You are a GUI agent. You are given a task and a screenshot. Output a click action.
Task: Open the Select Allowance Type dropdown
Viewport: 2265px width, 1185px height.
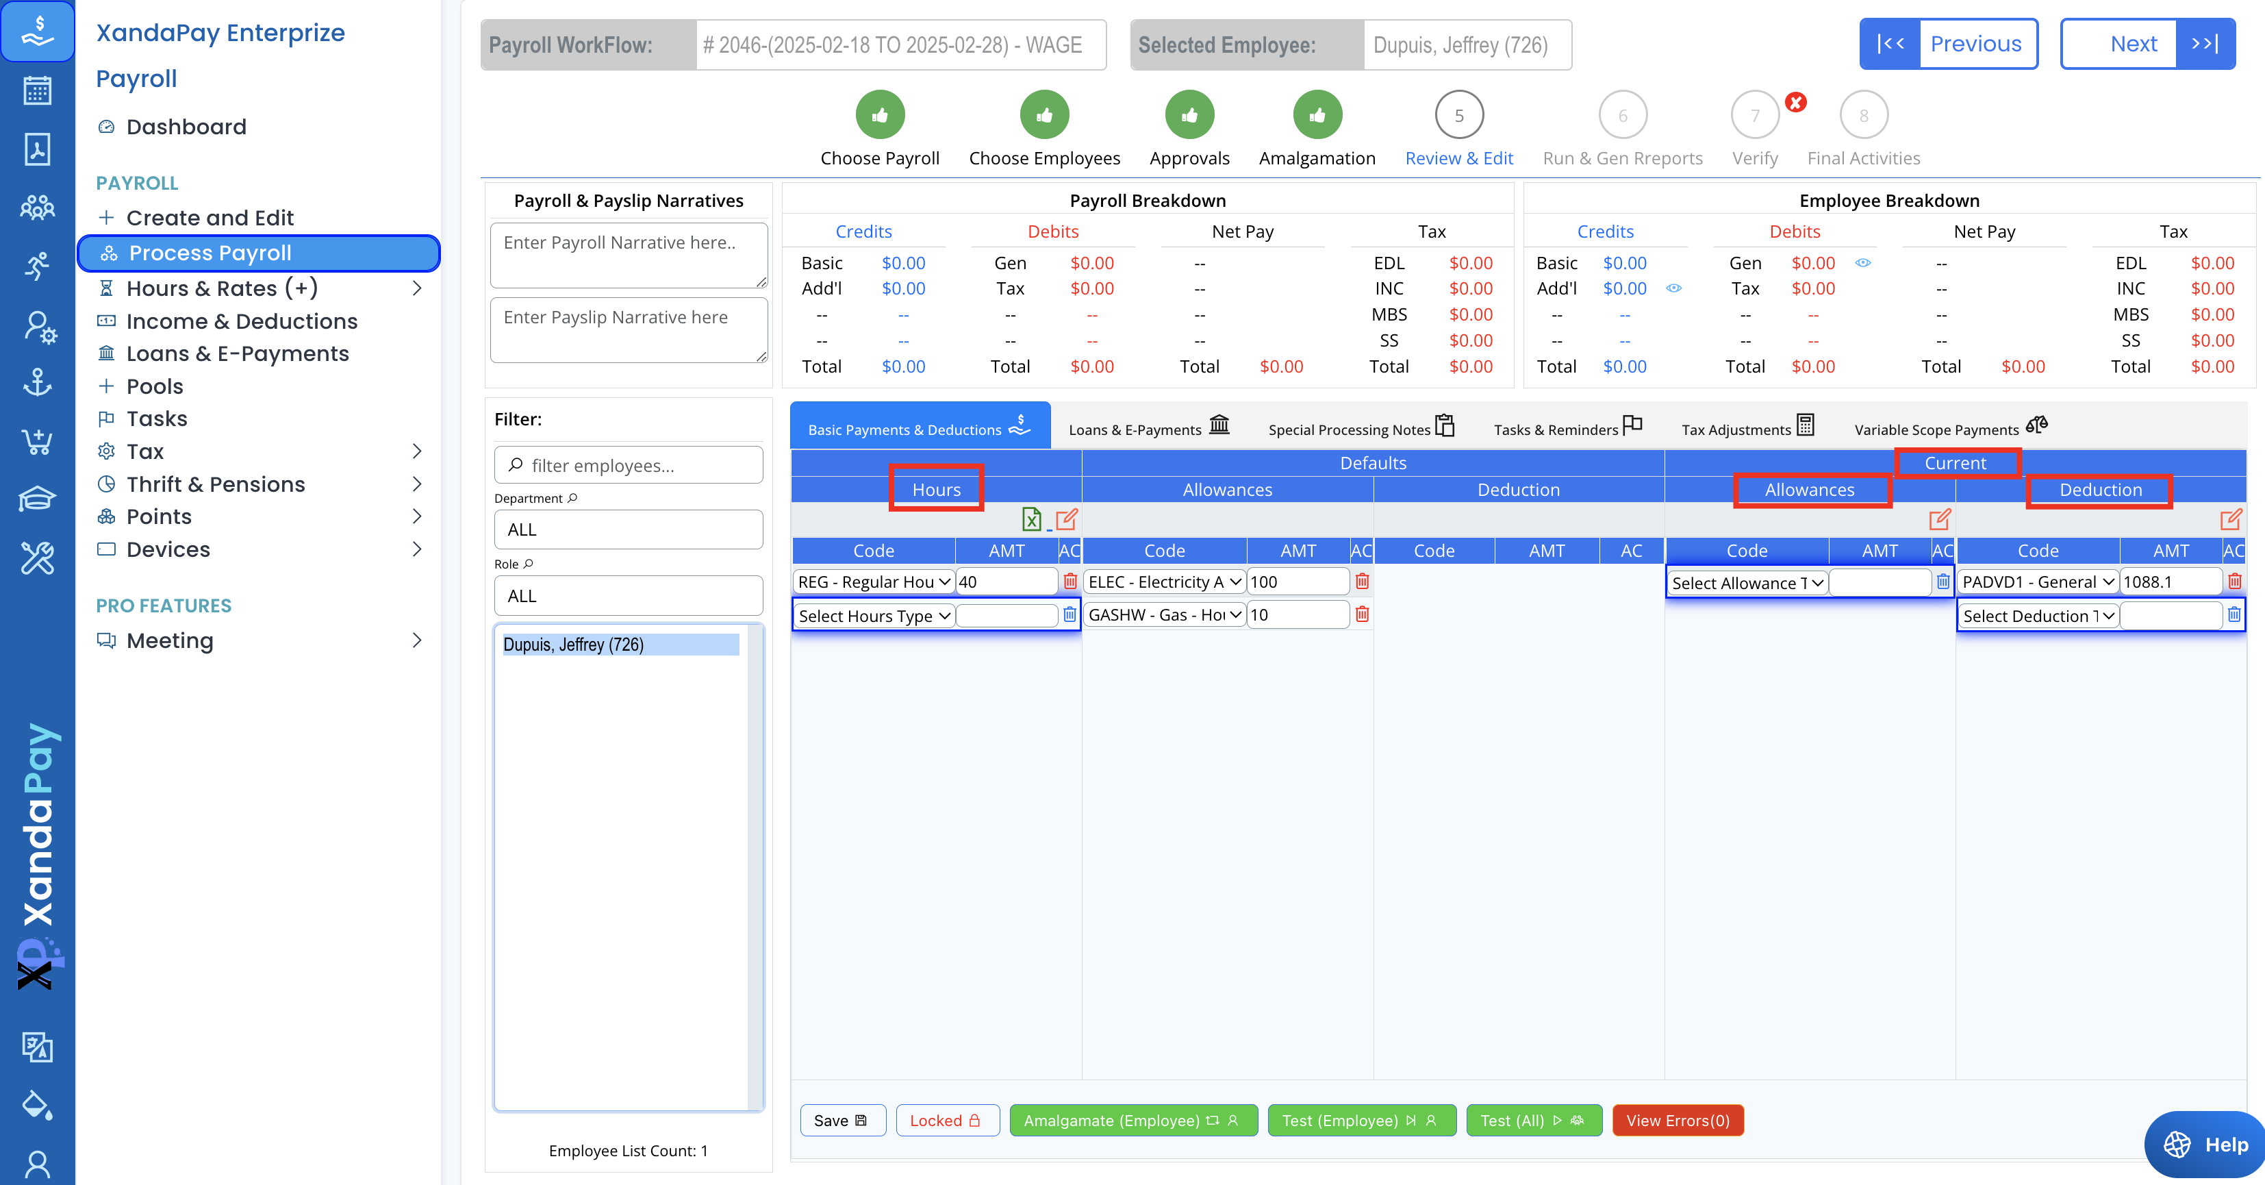point(1747,582)
